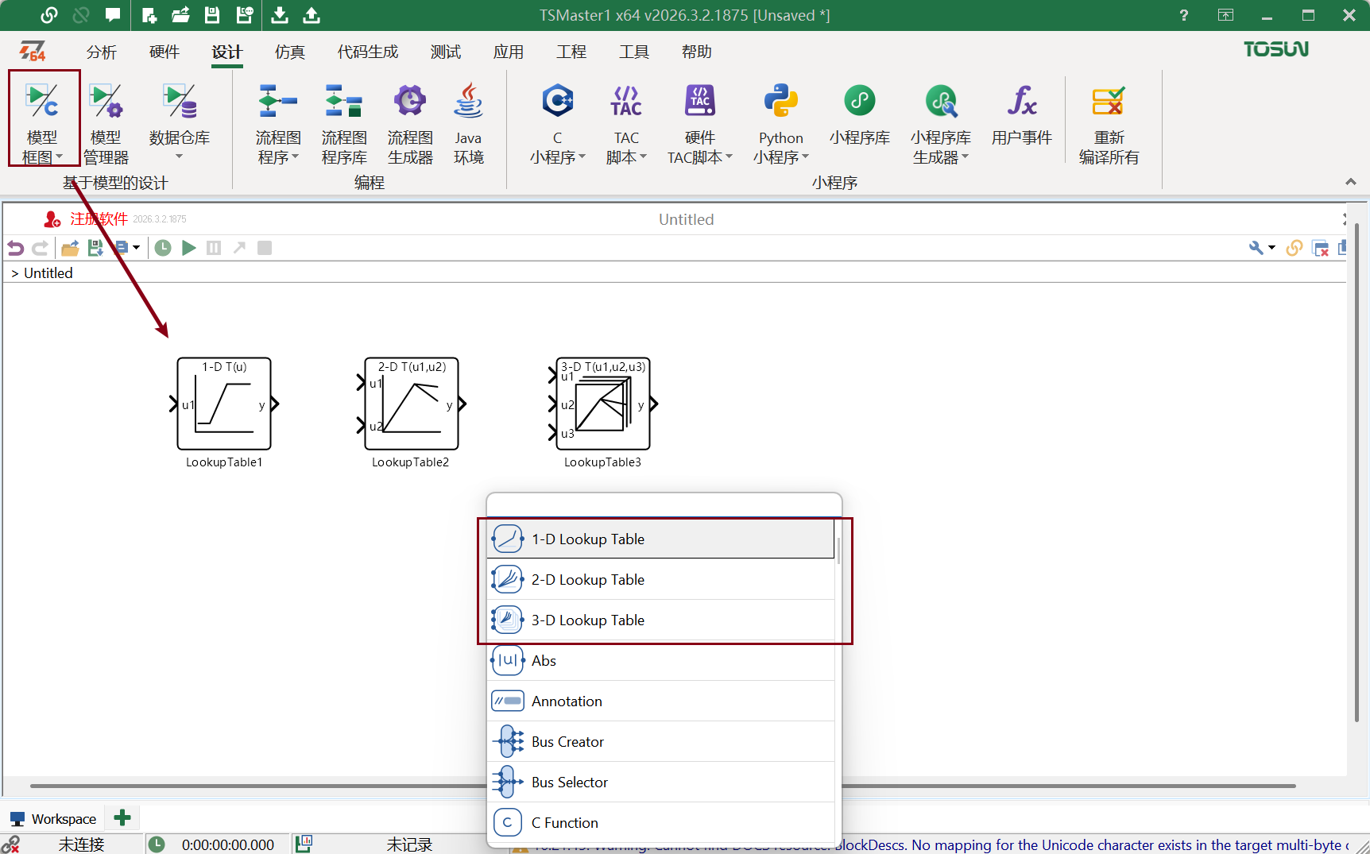Start simulation with the green play button

(x=188, y=248)
